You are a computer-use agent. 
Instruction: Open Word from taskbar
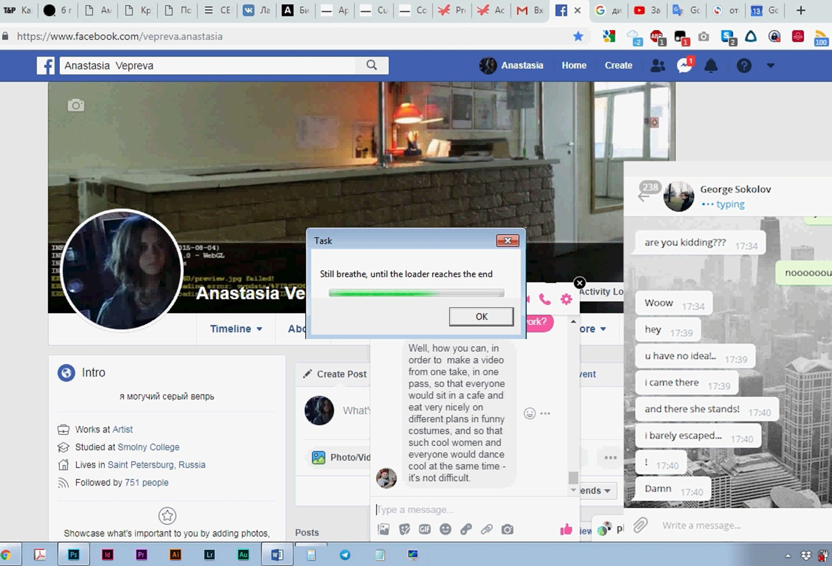[277, 555]
